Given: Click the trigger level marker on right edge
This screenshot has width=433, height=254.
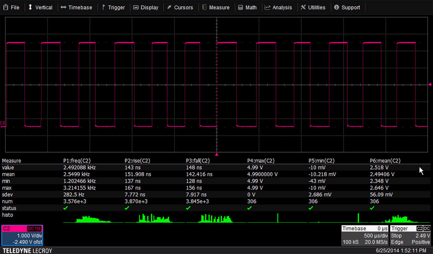Looking at the screenshot, I should tap(430, 84).
